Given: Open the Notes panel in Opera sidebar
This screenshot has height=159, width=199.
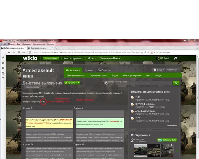Looking at the screenshot, I should (x=3, y=63).
